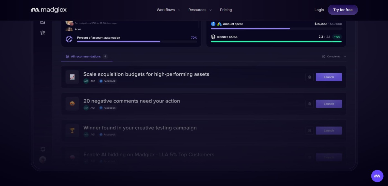Click the account automation percent icon
Viewport: 388px width, 186px height.
point(69,39)
